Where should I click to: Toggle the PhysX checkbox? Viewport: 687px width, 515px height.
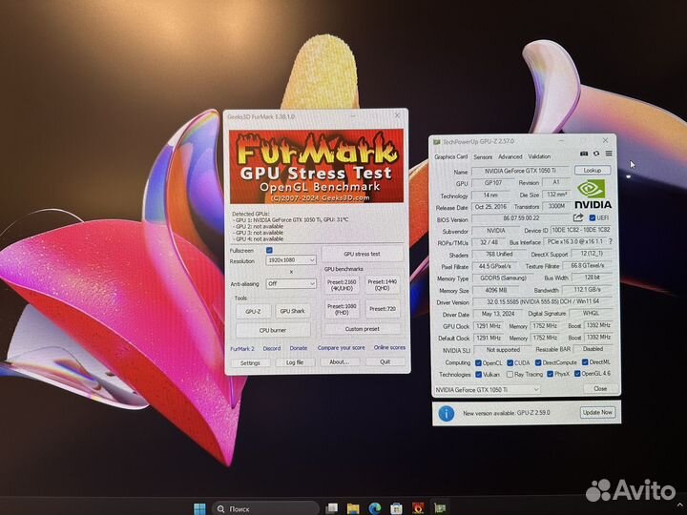pyautogui.click(x=551, y=374)
